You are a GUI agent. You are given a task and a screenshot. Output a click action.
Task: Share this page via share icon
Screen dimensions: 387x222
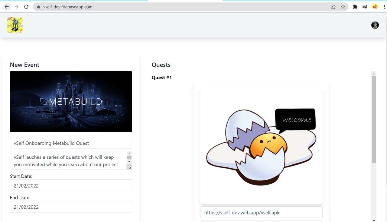click(x=333, y=7)
